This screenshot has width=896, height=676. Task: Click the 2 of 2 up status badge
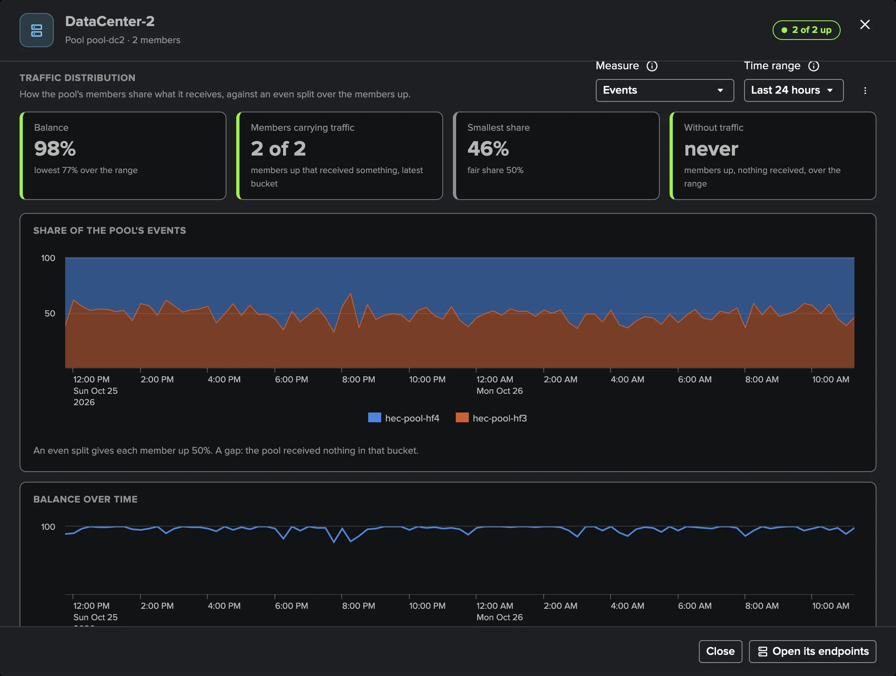[x=806, y=30]
